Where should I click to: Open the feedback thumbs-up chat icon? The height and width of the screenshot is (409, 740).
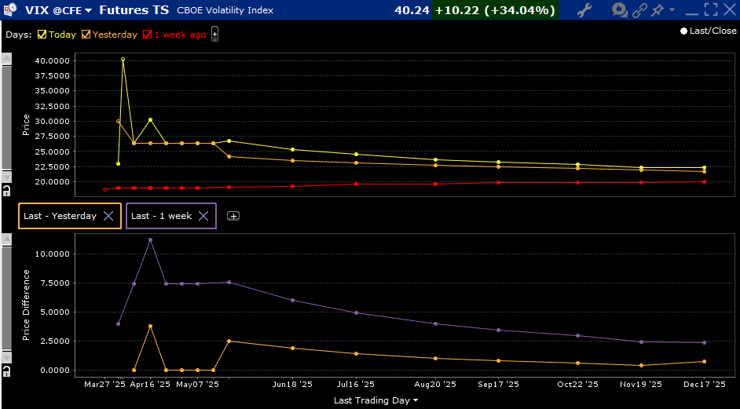point(620,10)
